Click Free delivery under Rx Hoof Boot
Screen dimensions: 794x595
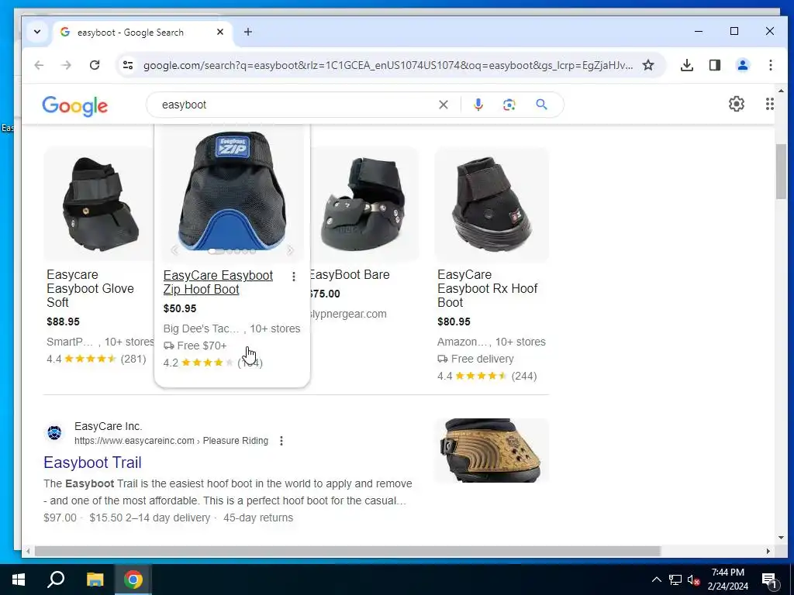[x=475, y=359]
